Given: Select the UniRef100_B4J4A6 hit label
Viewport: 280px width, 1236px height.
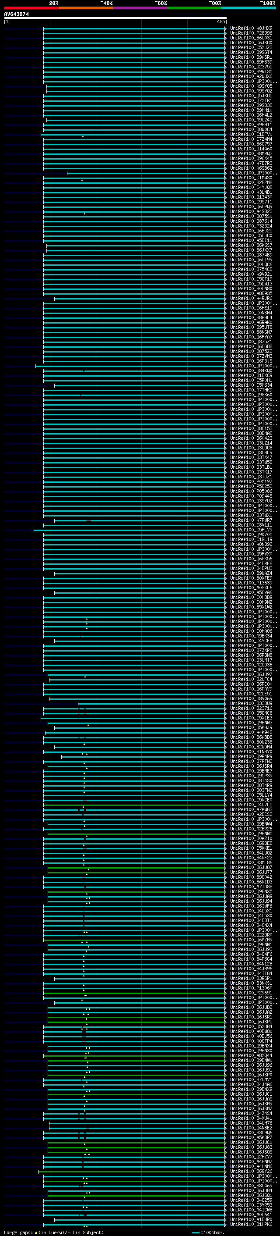Looking at the screenshot, I should (251, 1084).
